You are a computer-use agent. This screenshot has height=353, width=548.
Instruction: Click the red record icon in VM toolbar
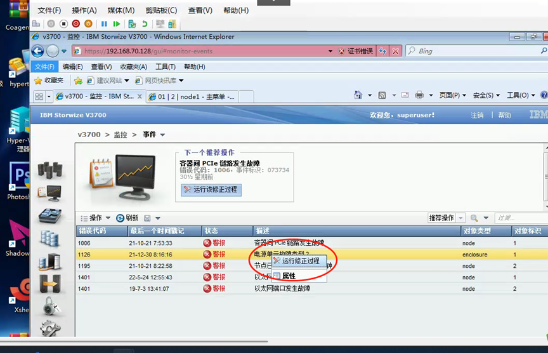(x=76, y=23)
